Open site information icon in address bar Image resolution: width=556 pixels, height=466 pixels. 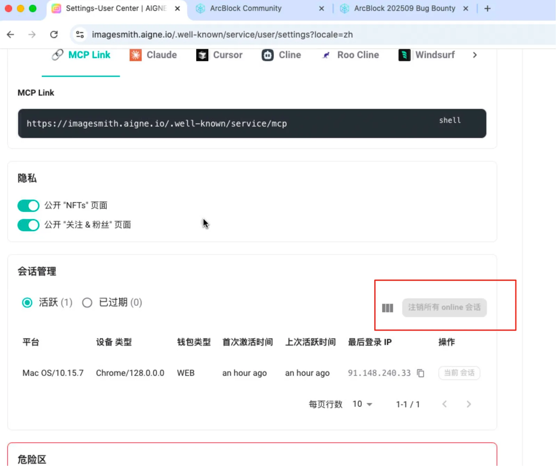(80, 34)
